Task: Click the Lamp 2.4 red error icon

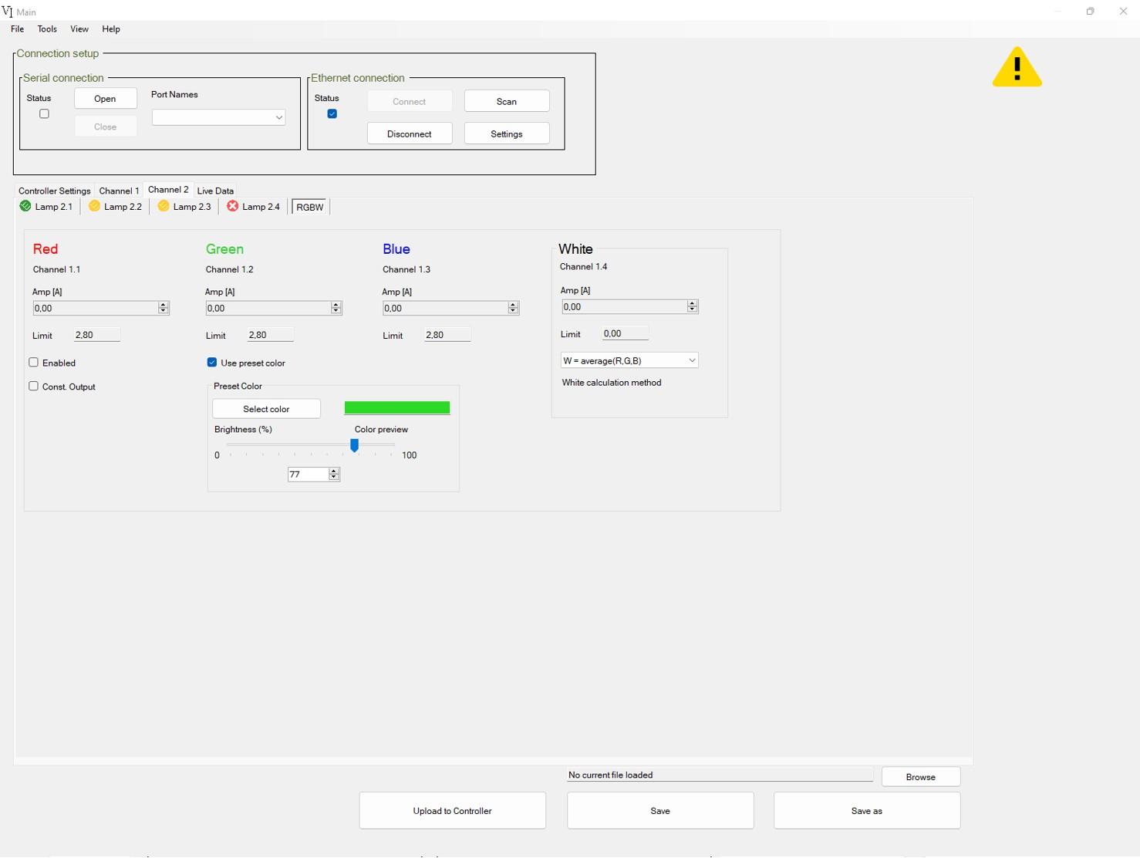Action: tap(232, 206)
